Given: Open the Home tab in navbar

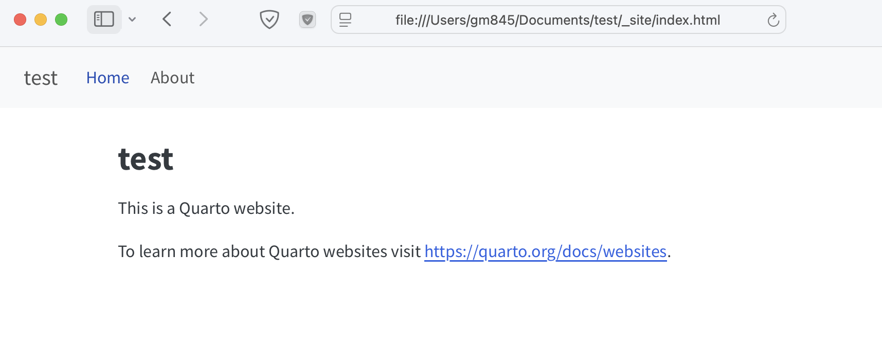Looking at the screenshot, I should coord(107,78).
